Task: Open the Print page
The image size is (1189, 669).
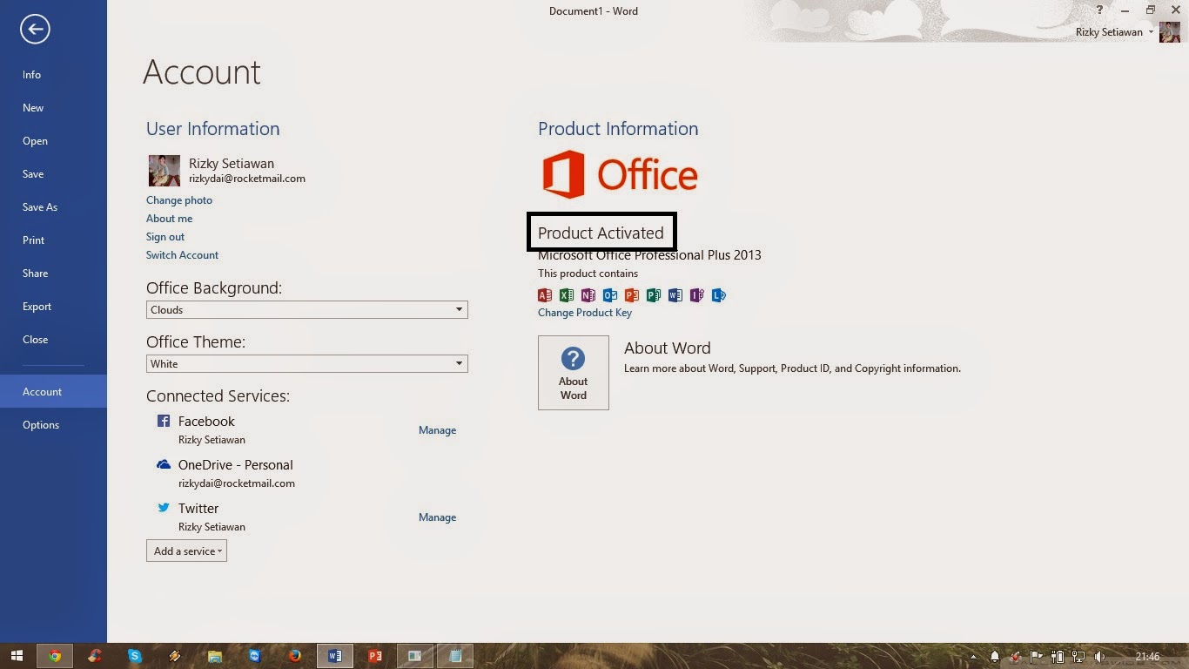Action: (x=53, y=240)
